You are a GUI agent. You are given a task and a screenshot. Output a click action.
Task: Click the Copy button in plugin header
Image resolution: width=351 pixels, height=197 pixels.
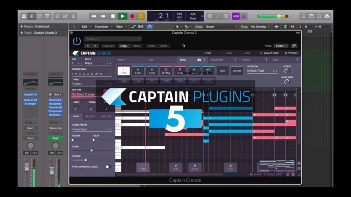(x=123, y=46)
